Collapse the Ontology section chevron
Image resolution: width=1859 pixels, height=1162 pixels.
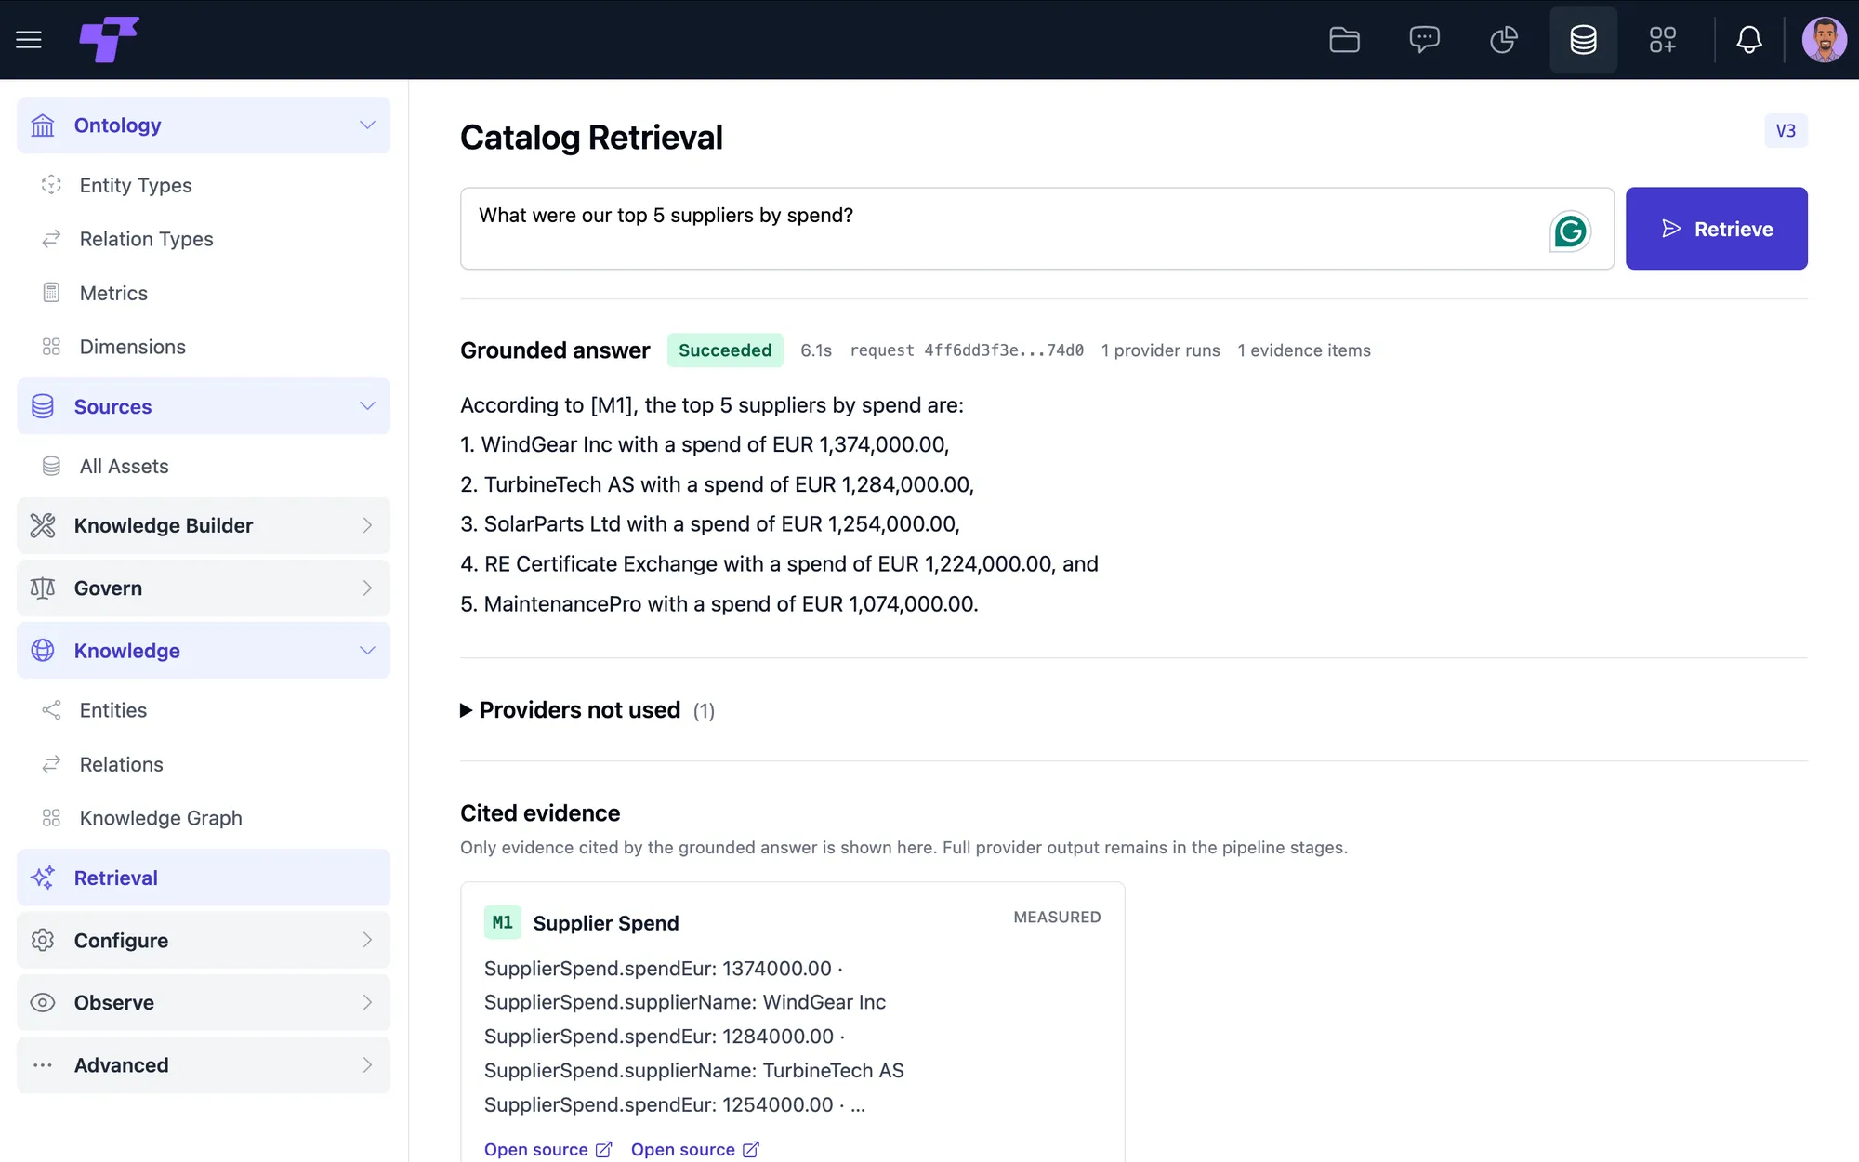(367, 125)
